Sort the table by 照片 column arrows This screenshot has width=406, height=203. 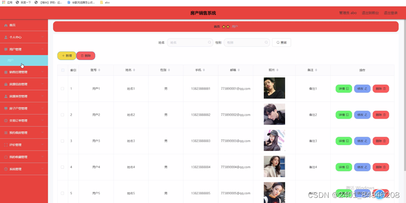pos(277,70)
